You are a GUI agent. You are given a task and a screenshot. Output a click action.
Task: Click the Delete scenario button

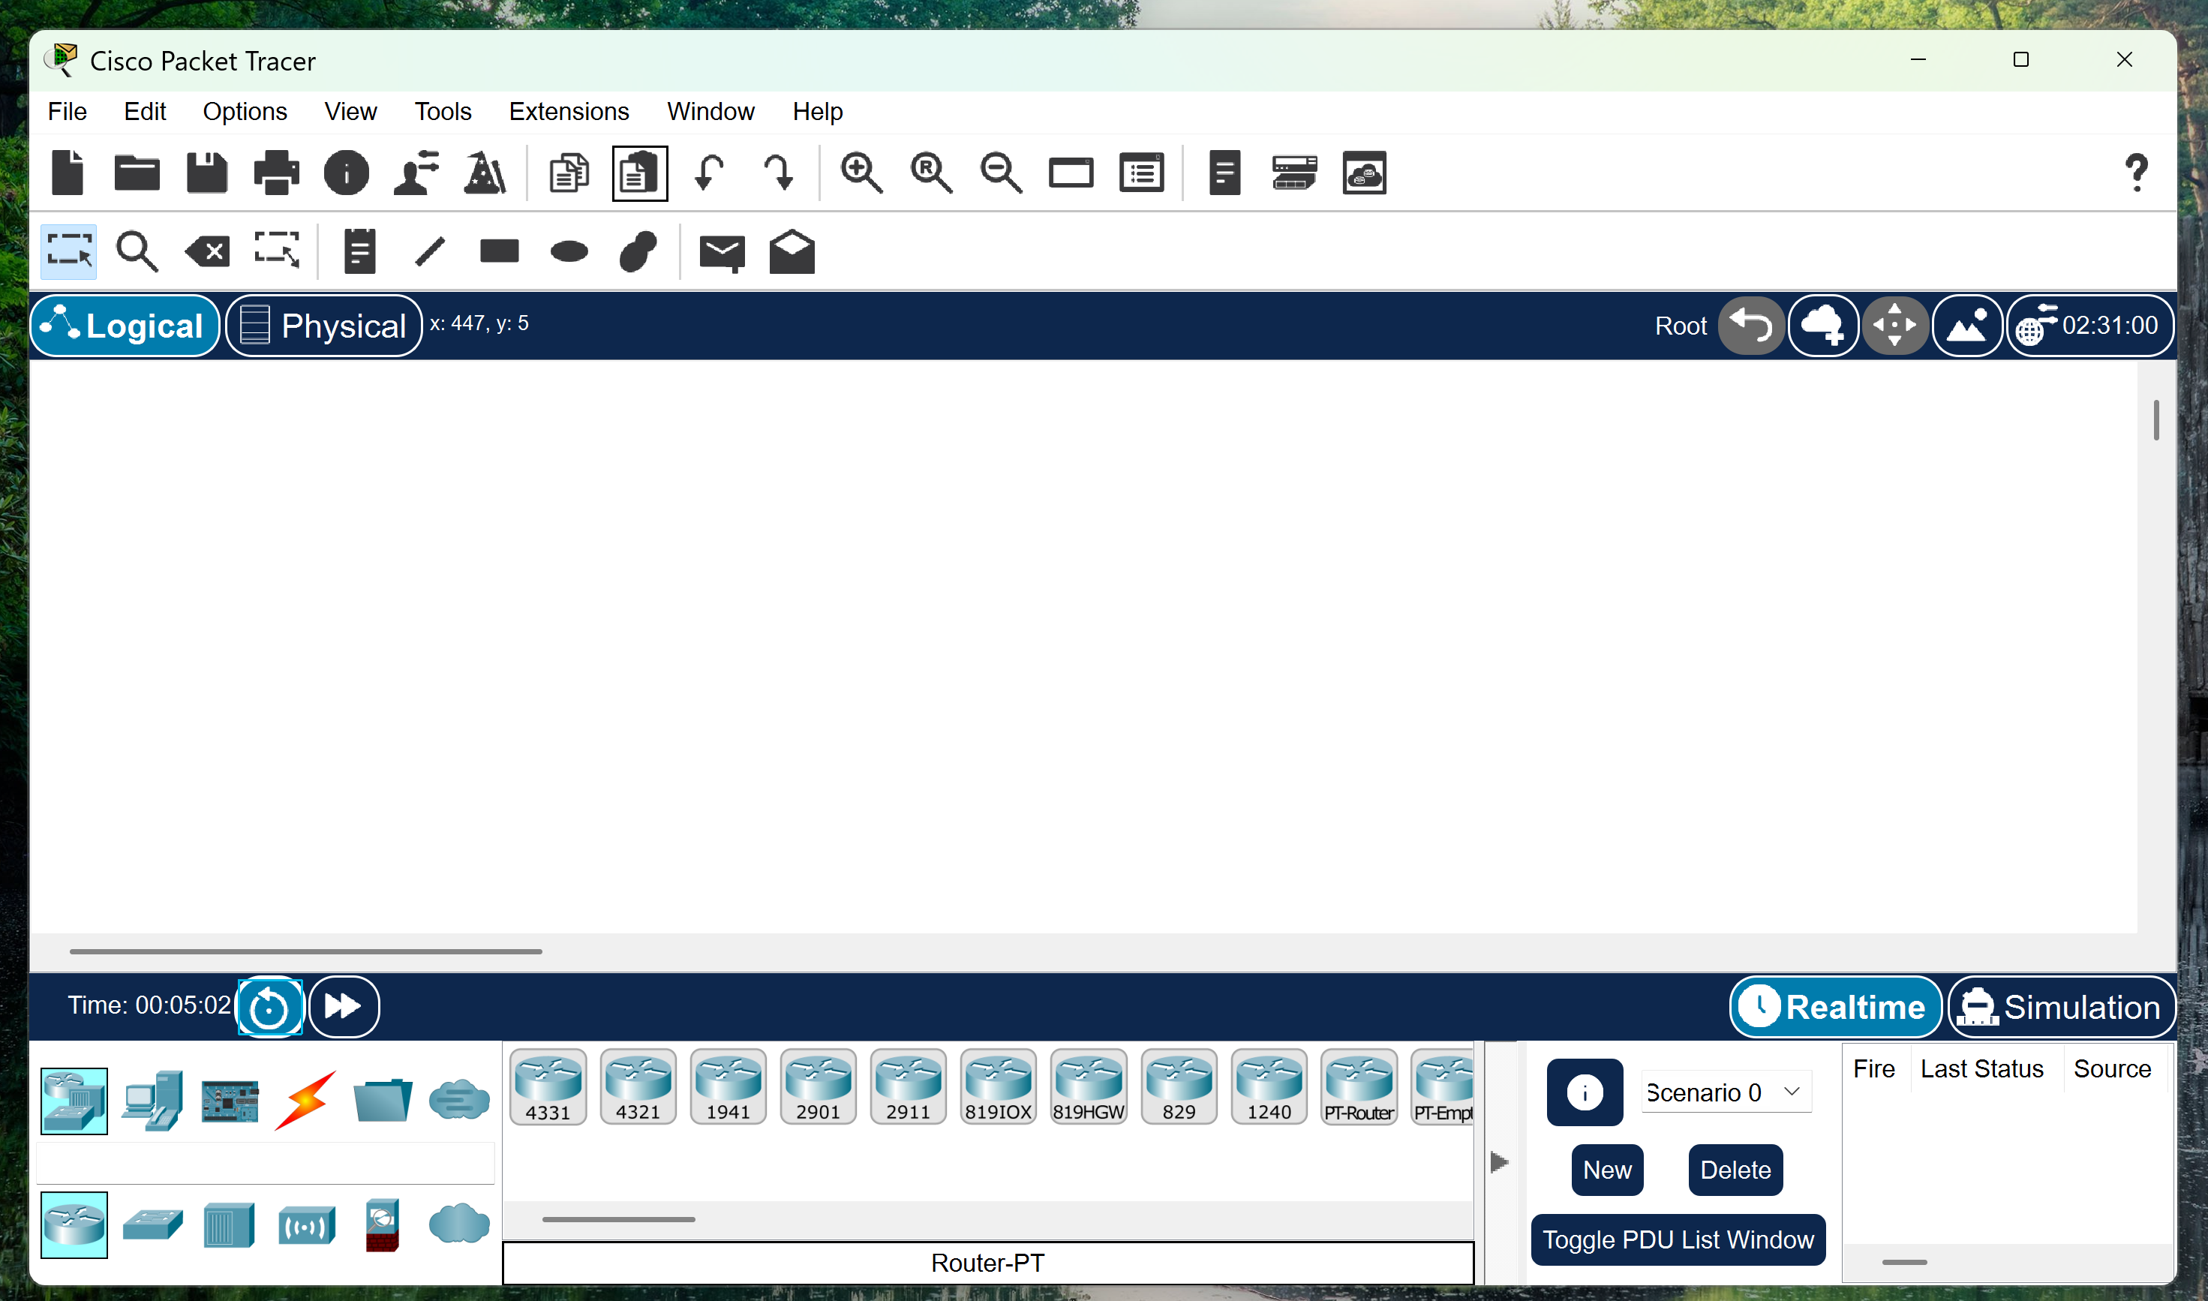1735,1170
